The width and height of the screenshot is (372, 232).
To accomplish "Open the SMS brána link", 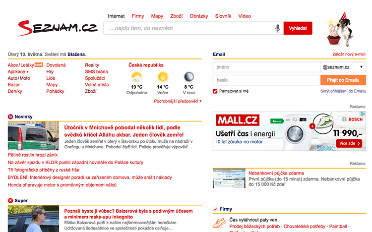I will pos(97,72).
